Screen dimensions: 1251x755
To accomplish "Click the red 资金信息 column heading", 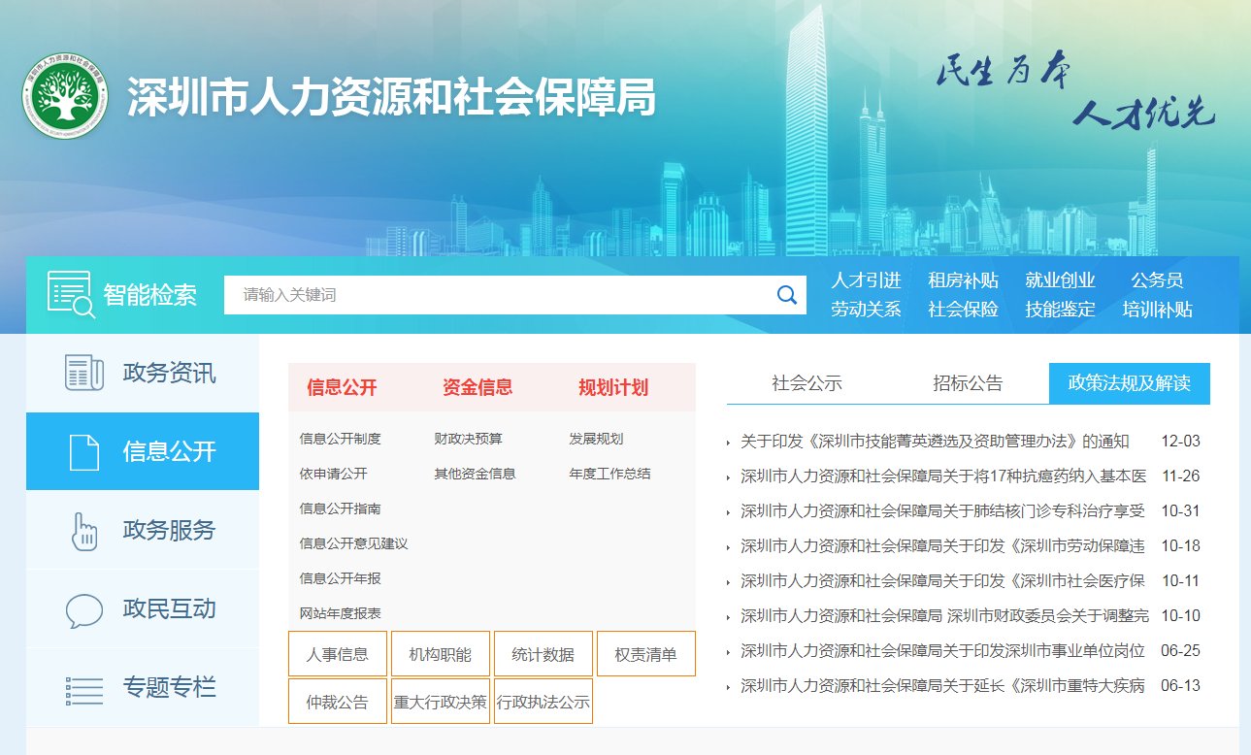I will coord(477,388).
